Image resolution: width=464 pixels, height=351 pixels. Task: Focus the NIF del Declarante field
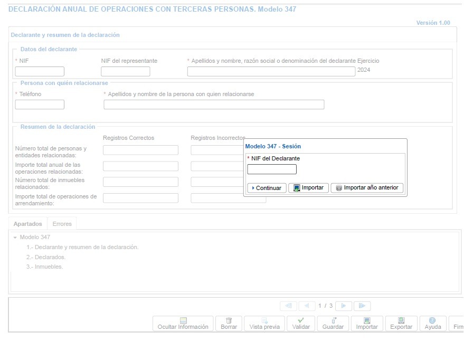pyautogui.click(x=272, y=169)
